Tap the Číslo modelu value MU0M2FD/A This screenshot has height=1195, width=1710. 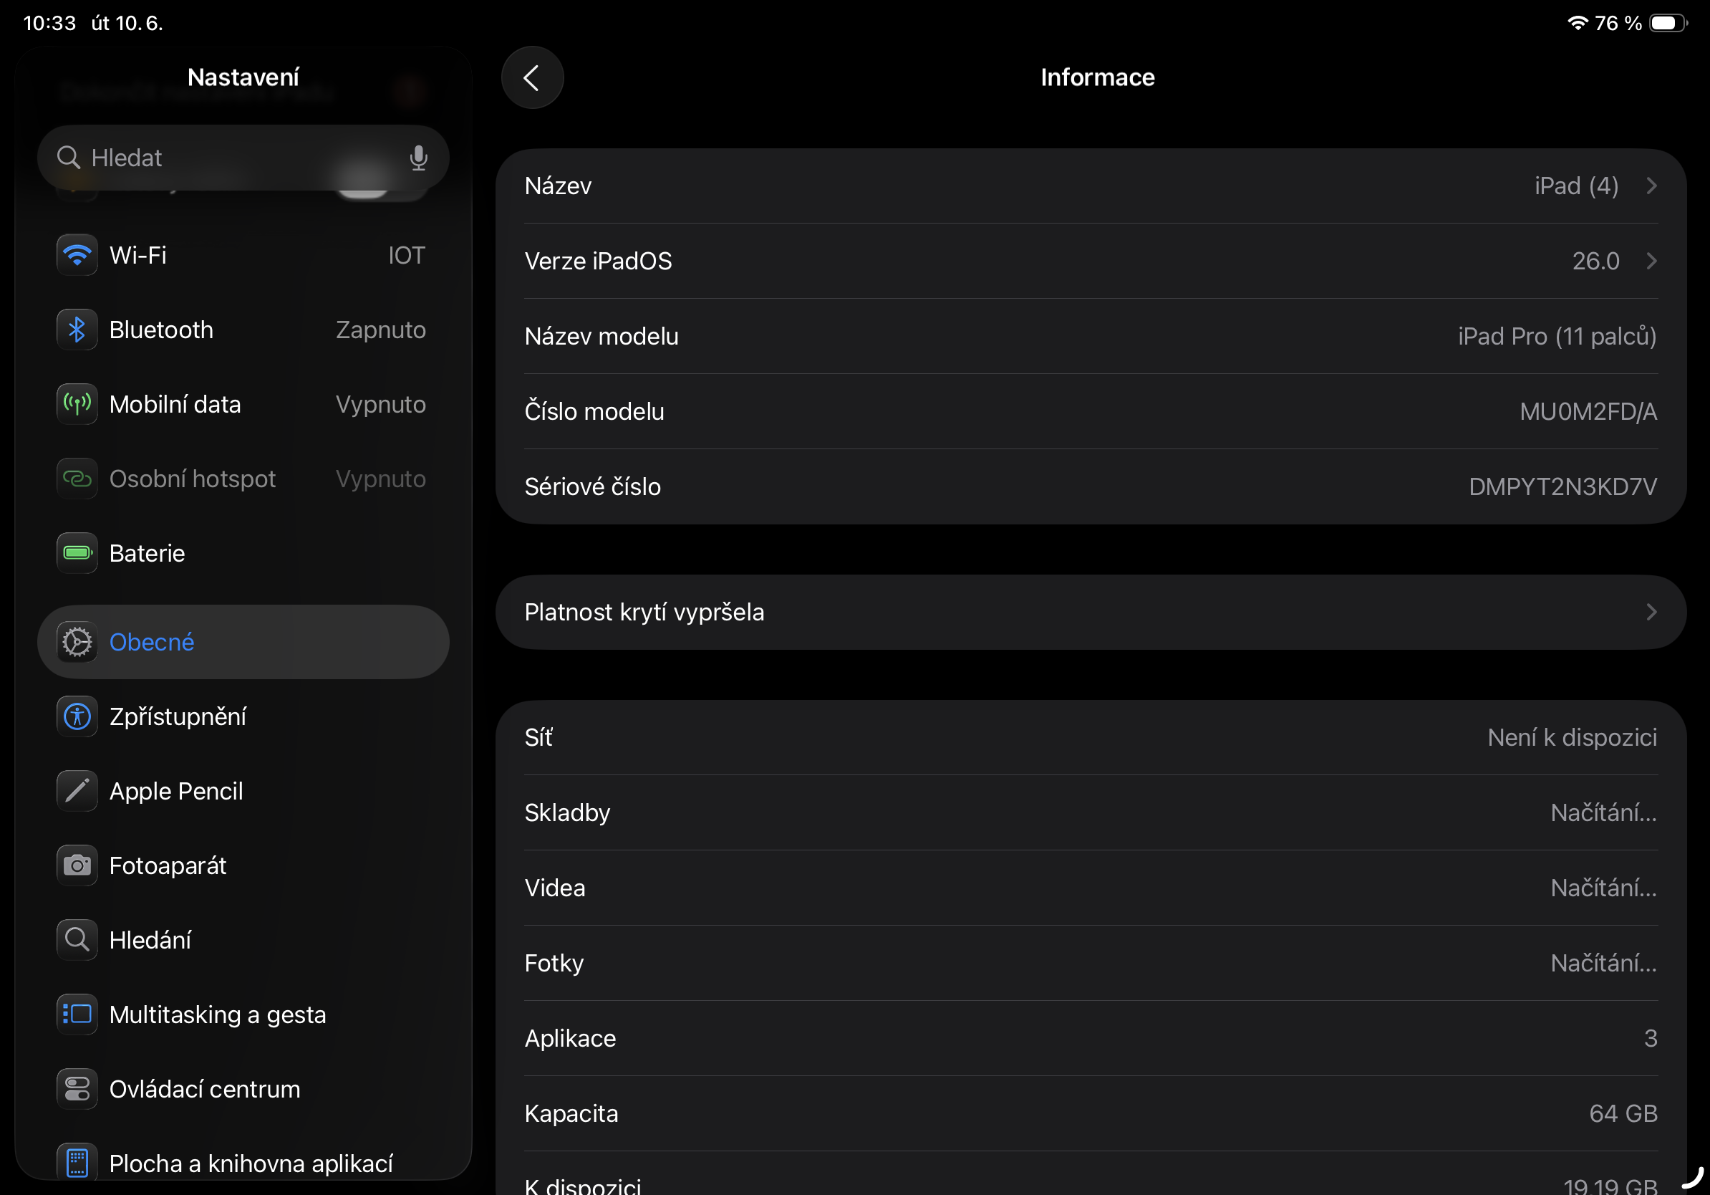coord(1587,411)
